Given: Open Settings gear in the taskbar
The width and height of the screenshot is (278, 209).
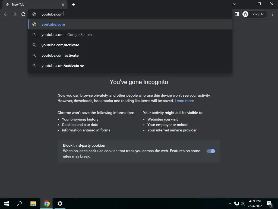Looking at the screenshot, I should pos(60,204).
